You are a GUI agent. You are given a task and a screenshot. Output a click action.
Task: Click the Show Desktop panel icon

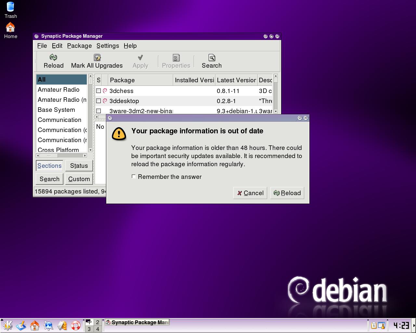coord(21,325)
